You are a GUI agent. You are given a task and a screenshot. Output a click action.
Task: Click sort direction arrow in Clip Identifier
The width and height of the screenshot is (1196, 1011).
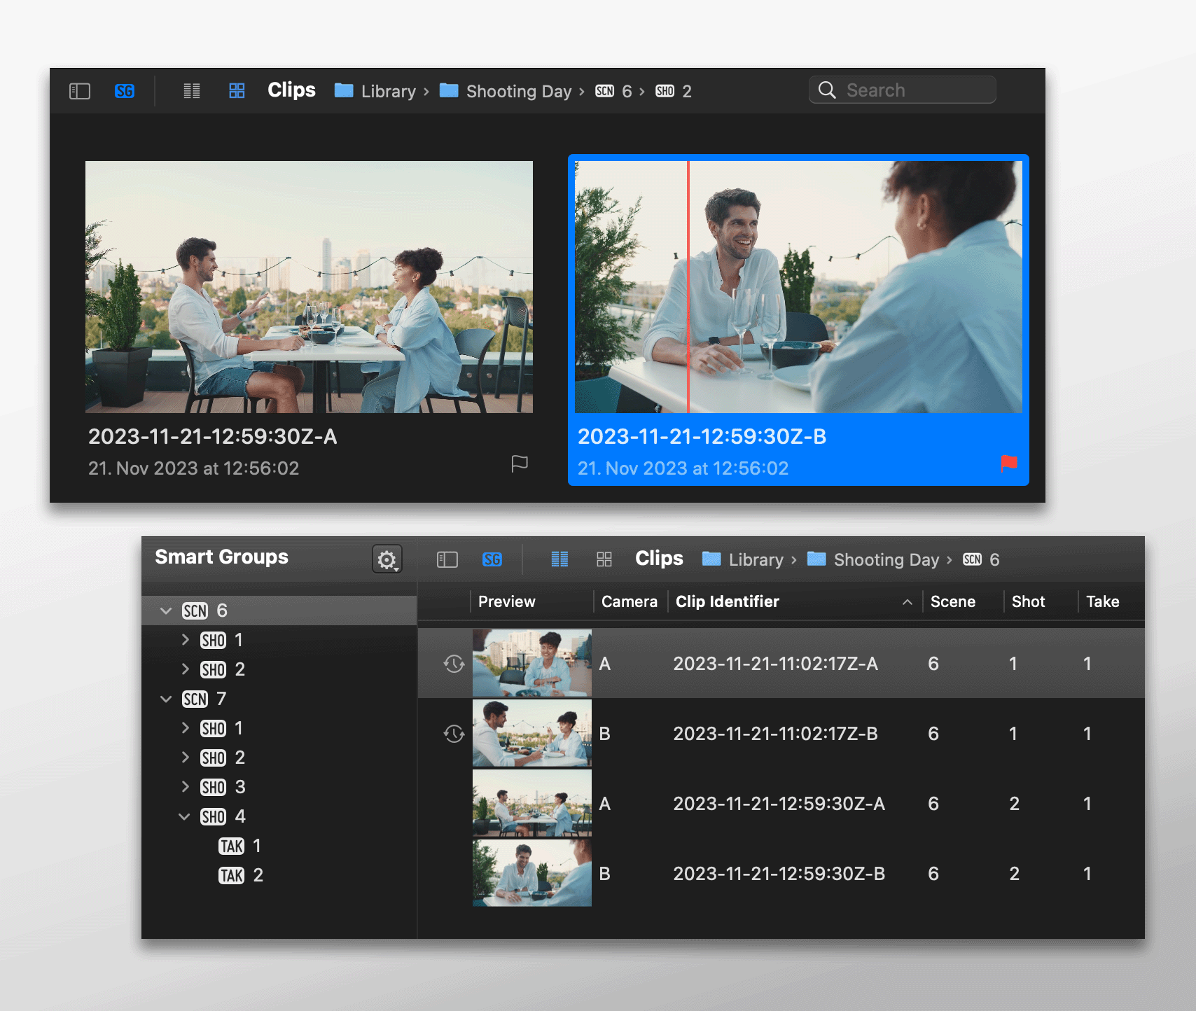click(908, 602)
